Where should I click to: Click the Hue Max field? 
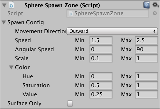click(x=146, y=76)
